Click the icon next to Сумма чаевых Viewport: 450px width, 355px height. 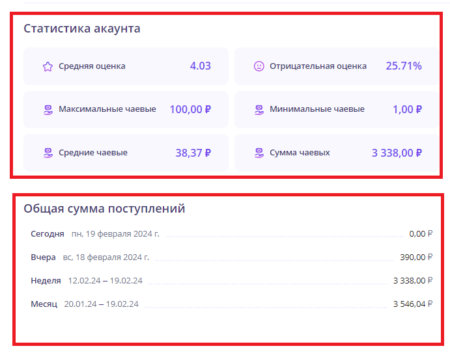point(259,153)
